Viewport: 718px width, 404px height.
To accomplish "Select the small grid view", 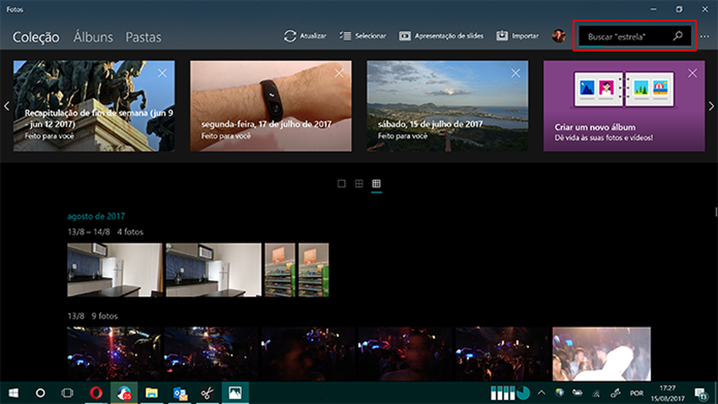I will click(x=377, y=184).
